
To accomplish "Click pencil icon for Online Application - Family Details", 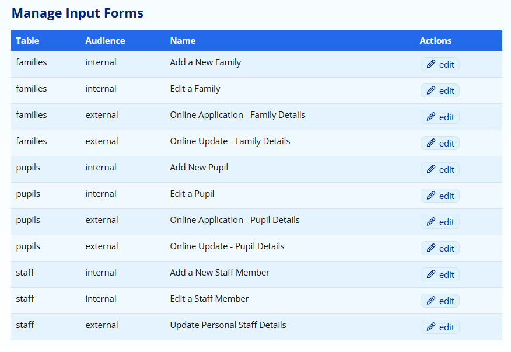I will tap(431, 117).
